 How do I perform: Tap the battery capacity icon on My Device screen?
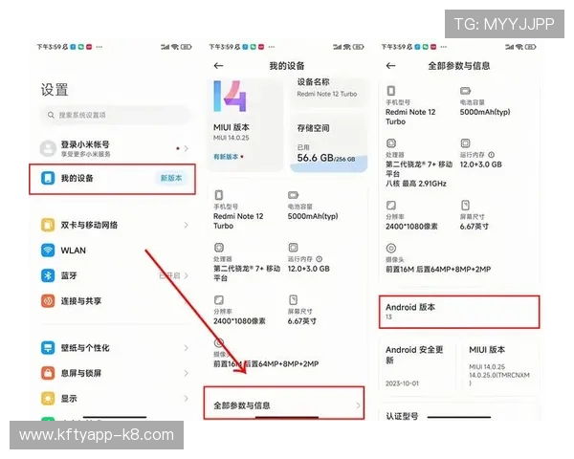point(294,195)
